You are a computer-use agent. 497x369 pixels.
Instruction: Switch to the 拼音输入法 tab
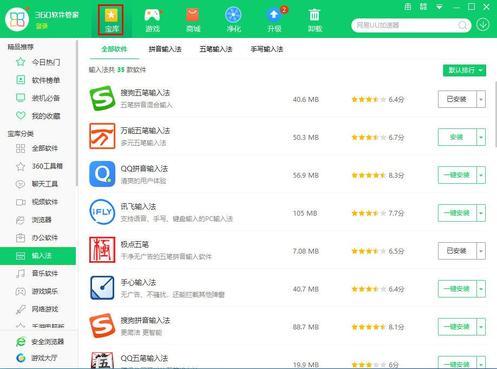[165, 49]
